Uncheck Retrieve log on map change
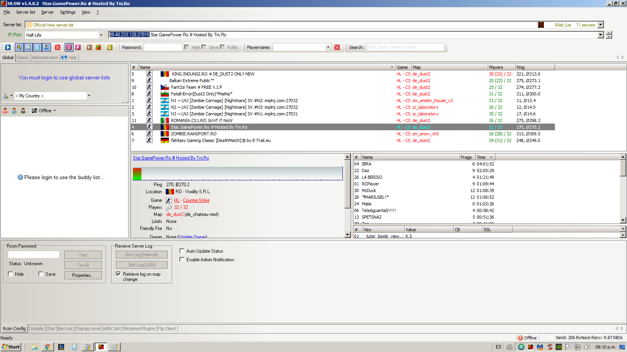 [118, 274]
